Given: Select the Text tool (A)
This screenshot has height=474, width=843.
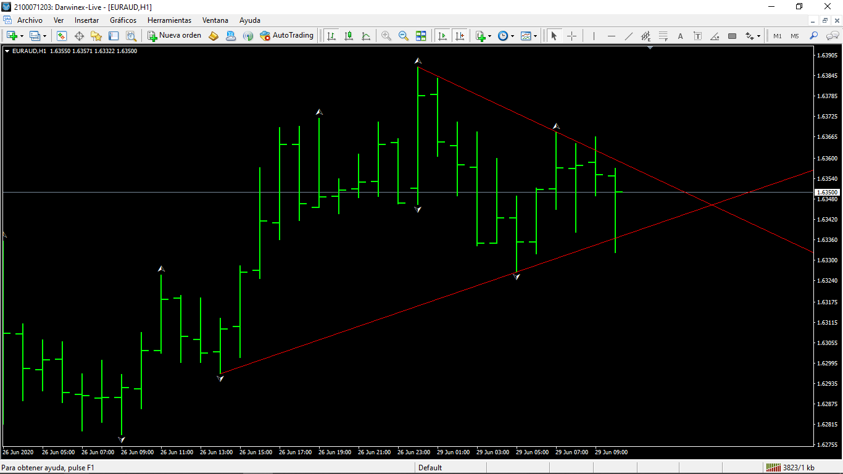Looking at the screenshot, I should pos(681,36).
